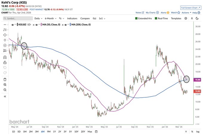
Task: Open the My Charts link
Action: (x=150, y=13)
